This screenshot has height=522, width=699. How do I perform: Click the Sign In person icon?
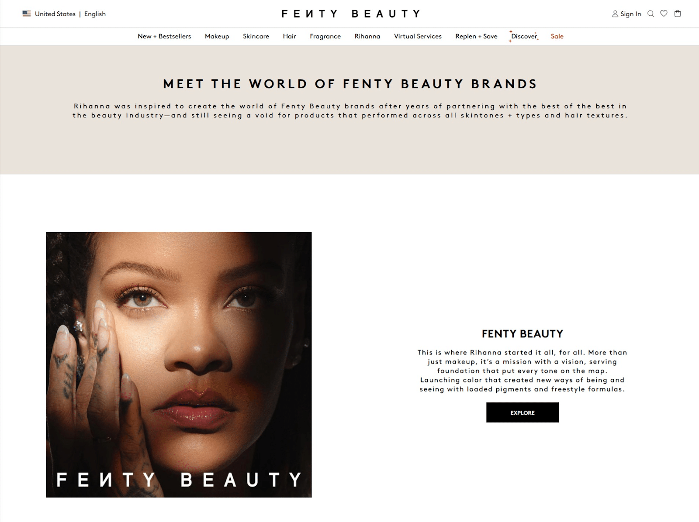[x=615, y=14]
